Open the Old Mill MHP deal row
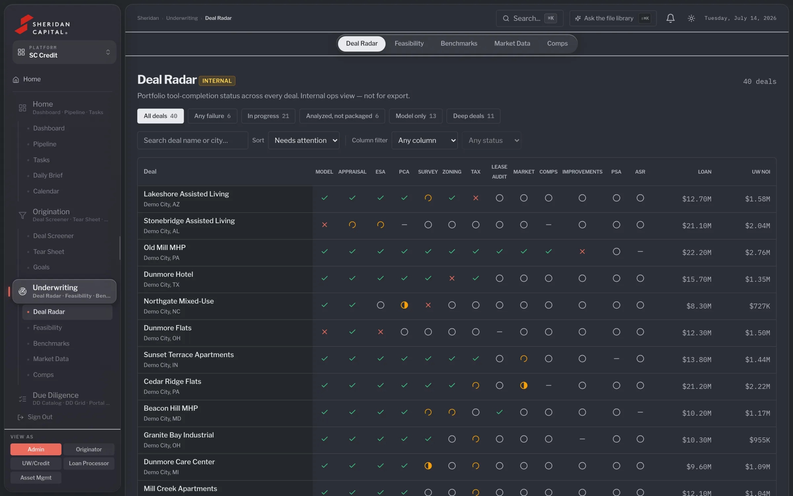 457,253
